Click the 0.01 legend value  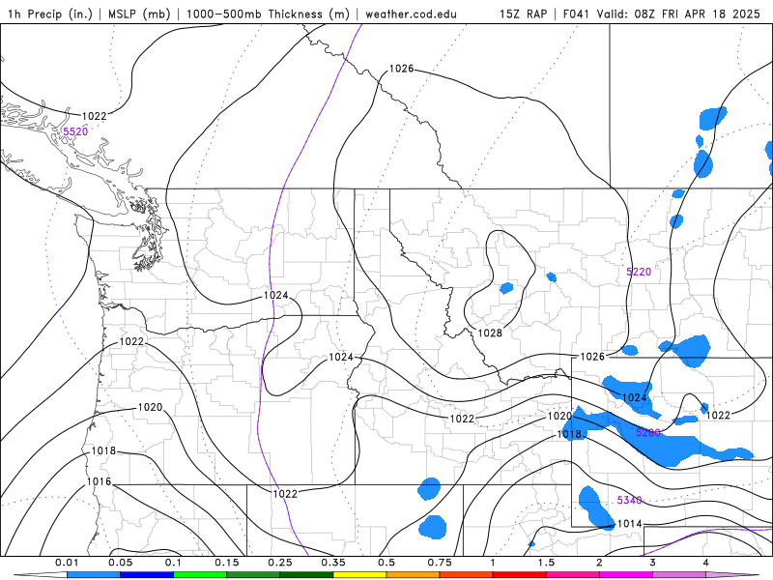[x=67, y=563]
